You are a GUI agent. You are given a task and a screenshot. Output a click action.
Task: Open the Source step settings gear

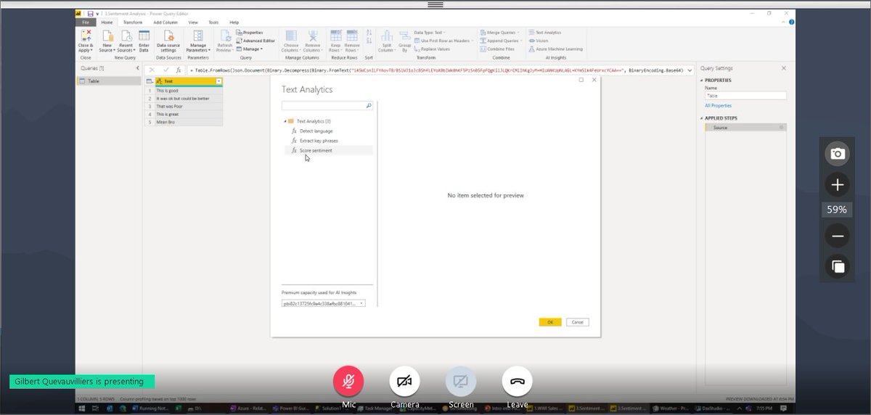781,128
